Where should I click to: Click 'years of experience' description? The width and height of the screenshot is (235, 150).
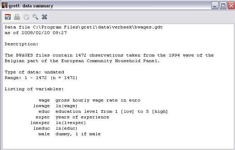pyautogui.click(x=82, y=117)
